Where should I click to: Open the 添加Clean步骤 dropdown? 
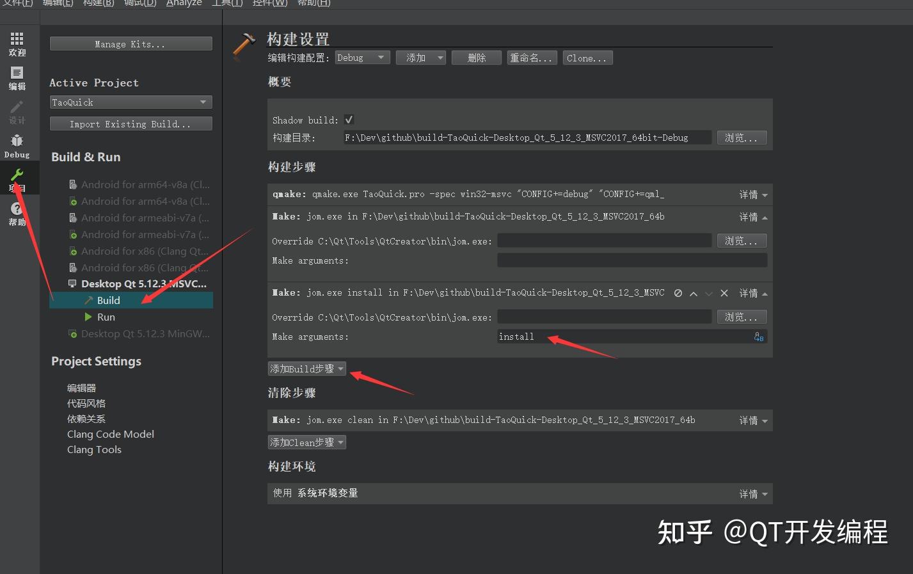306,442
